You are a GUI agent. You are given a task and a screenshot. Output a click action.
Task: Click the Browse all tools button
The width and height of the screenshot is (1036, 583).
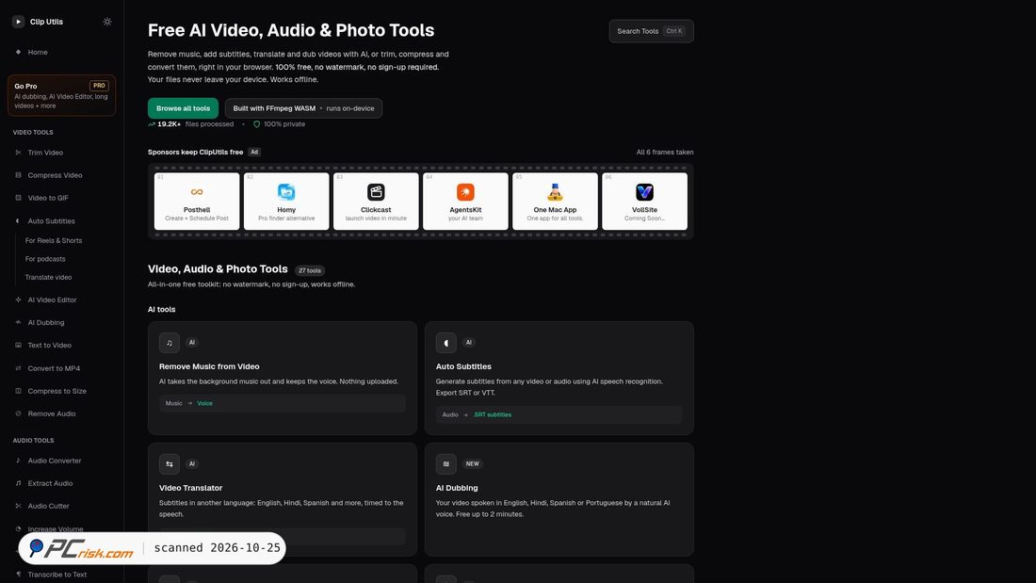point(183,108)
